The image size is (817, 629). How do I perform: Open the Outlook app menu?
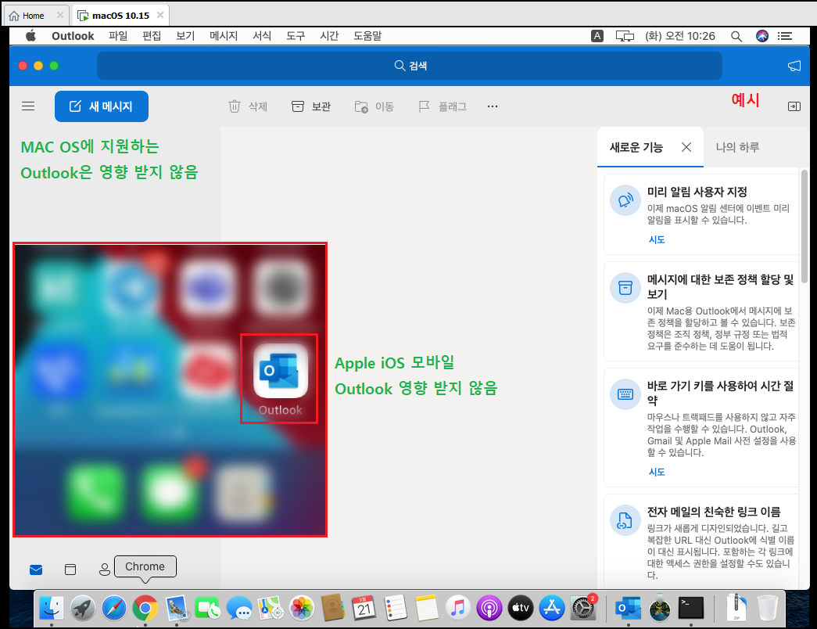pos(73,36)
